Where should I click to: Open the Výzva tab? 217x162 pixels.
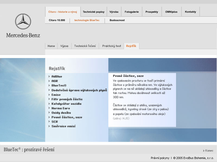click(x=64, y=46)
